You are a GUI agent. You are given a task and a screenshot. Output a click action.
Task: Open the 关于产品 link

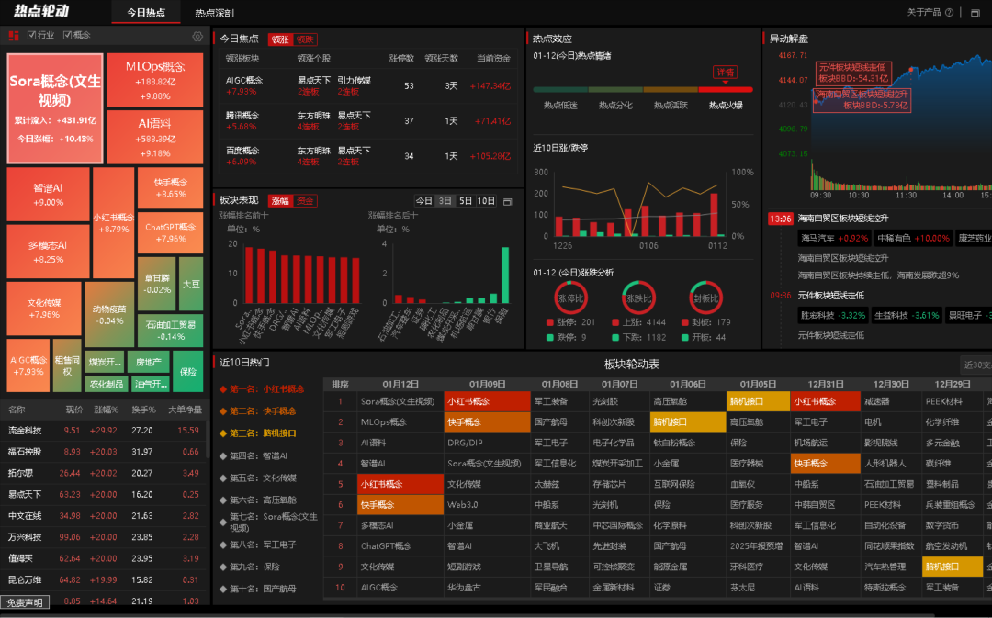coord(924,13)
